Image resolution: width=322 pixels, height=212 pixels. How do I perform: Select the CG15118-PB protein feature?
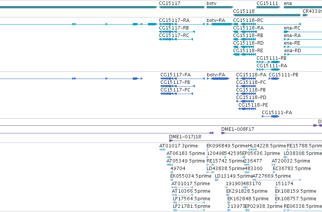246,94
